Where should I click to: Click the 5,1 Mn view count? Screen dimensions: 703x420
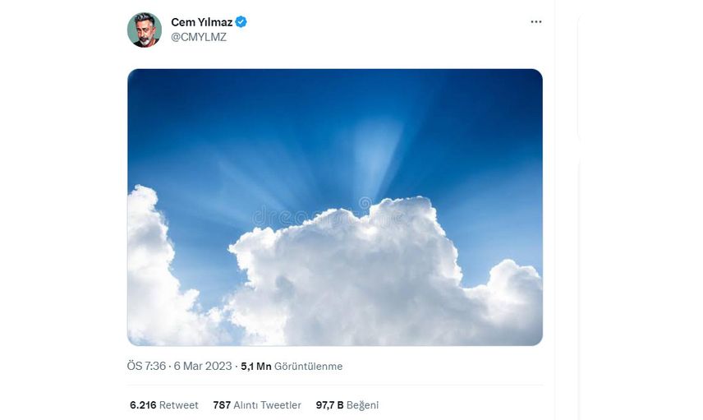256,366
